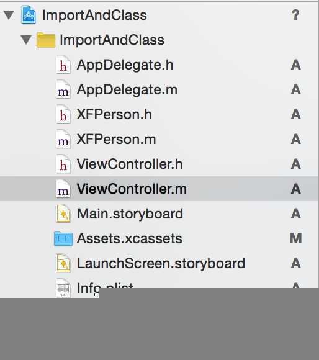The image size is (319, 360).
Task: Click the yellow ImportAndClass folder icon
Action: click(x=46, y=40)
